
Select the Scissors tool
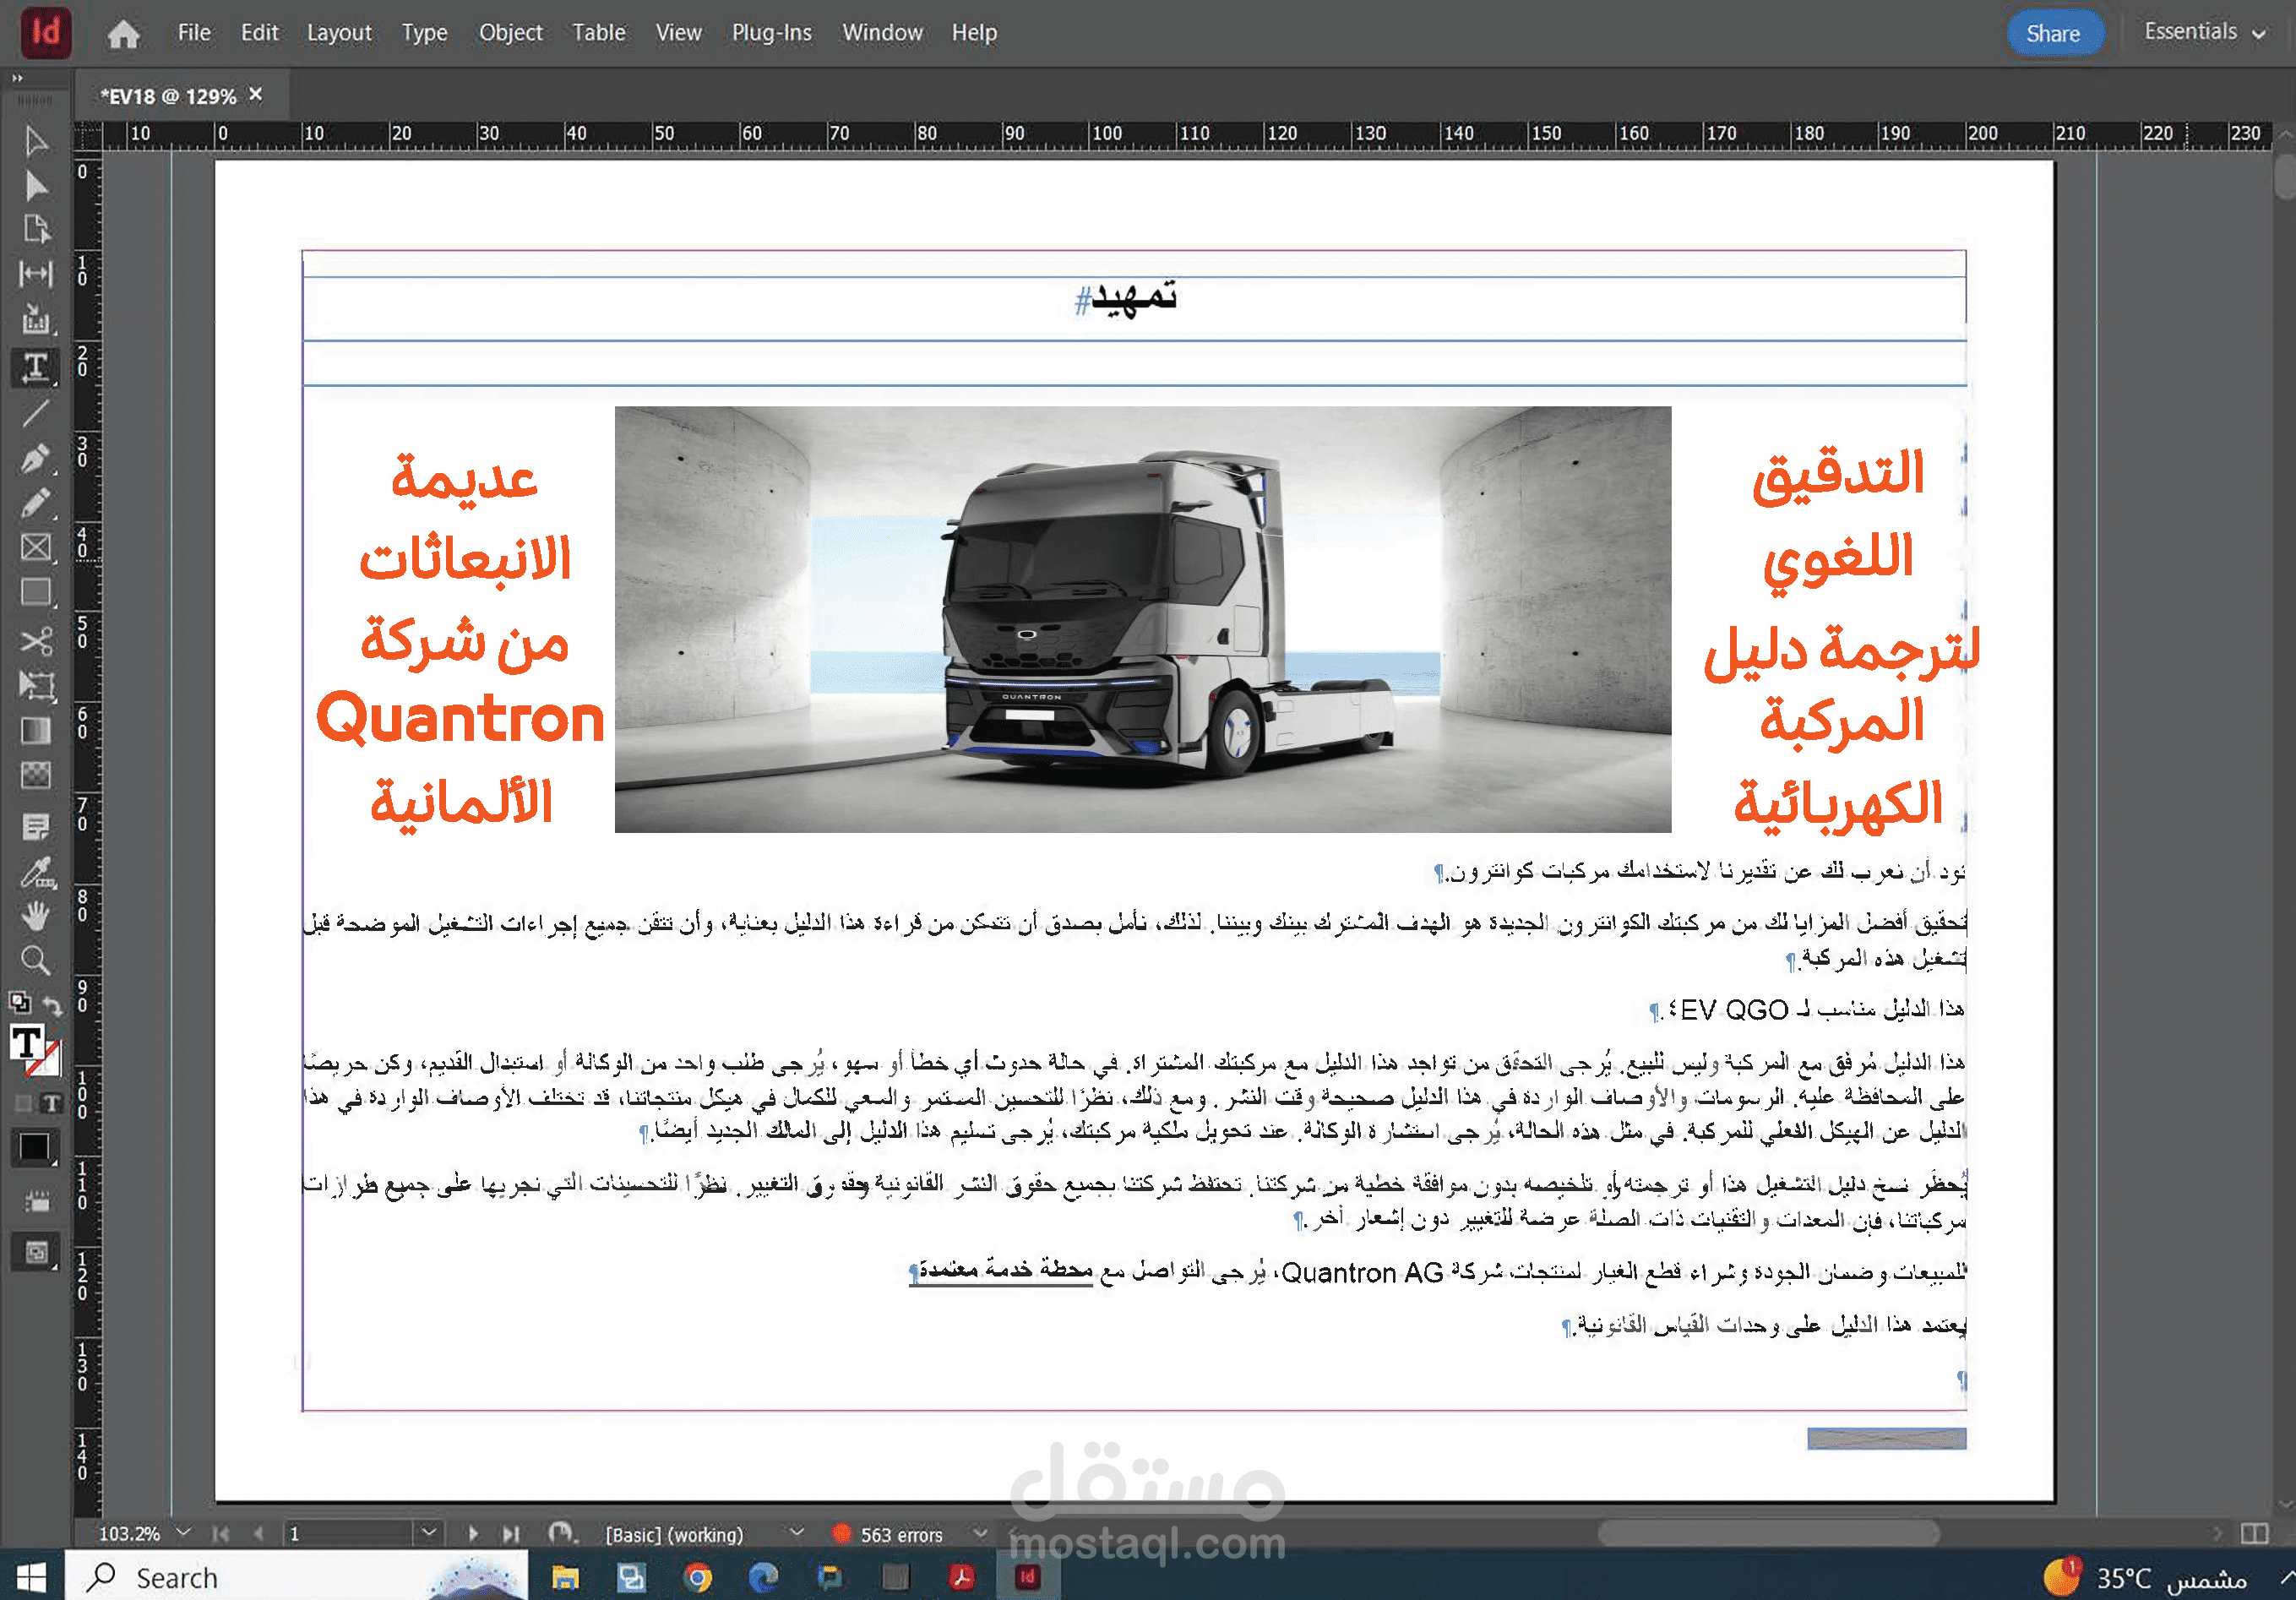point(38,644)
